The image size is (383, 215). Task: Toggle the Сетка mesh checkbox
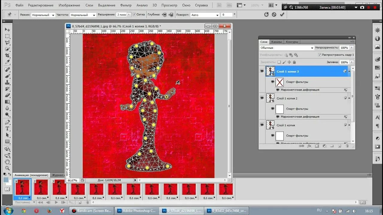pyautogui.click(x=134, y=15)
